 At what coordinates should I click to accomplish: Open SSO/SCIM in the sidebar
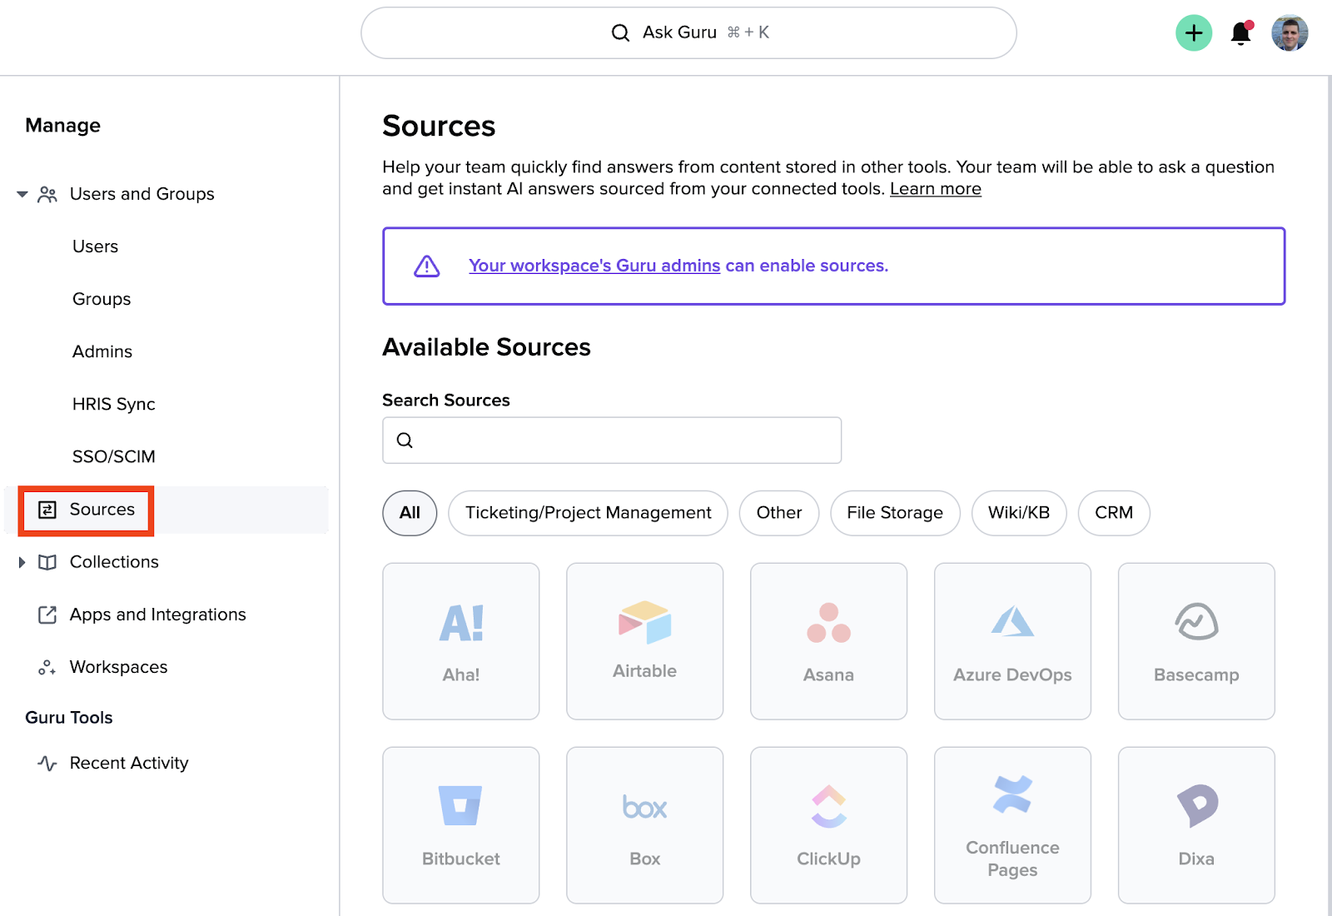click(x=114, y=456)
